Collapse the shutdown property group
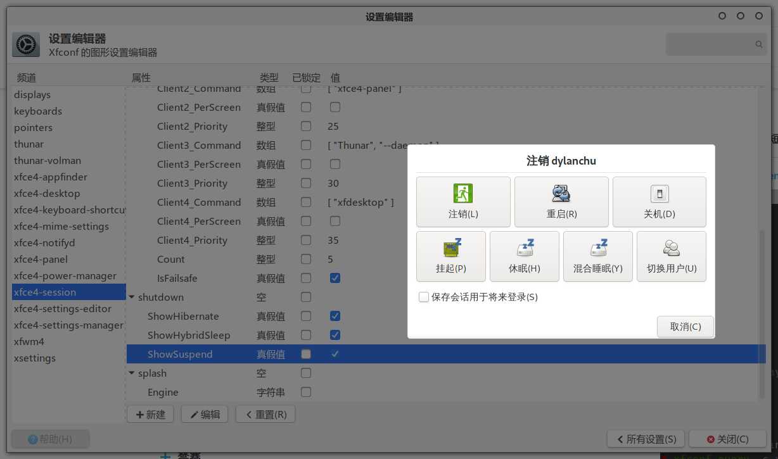The image size is (778, 459). (x=132, y=297)
